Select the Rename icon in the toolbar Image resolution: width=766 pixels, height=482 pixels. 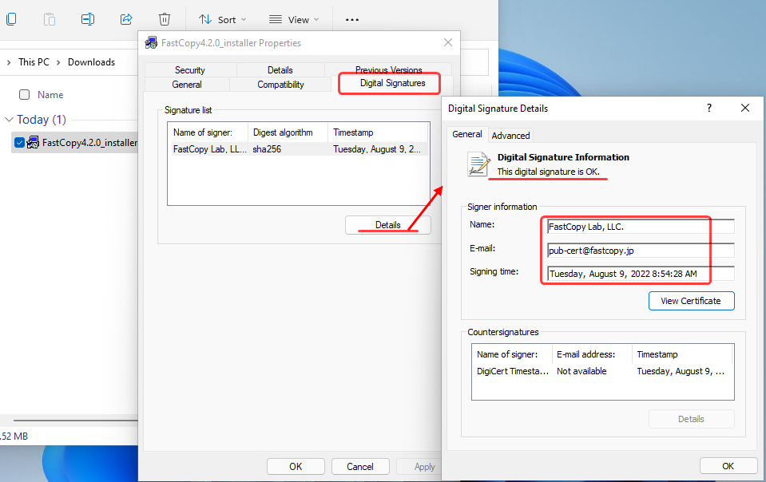tap(88, 19)
